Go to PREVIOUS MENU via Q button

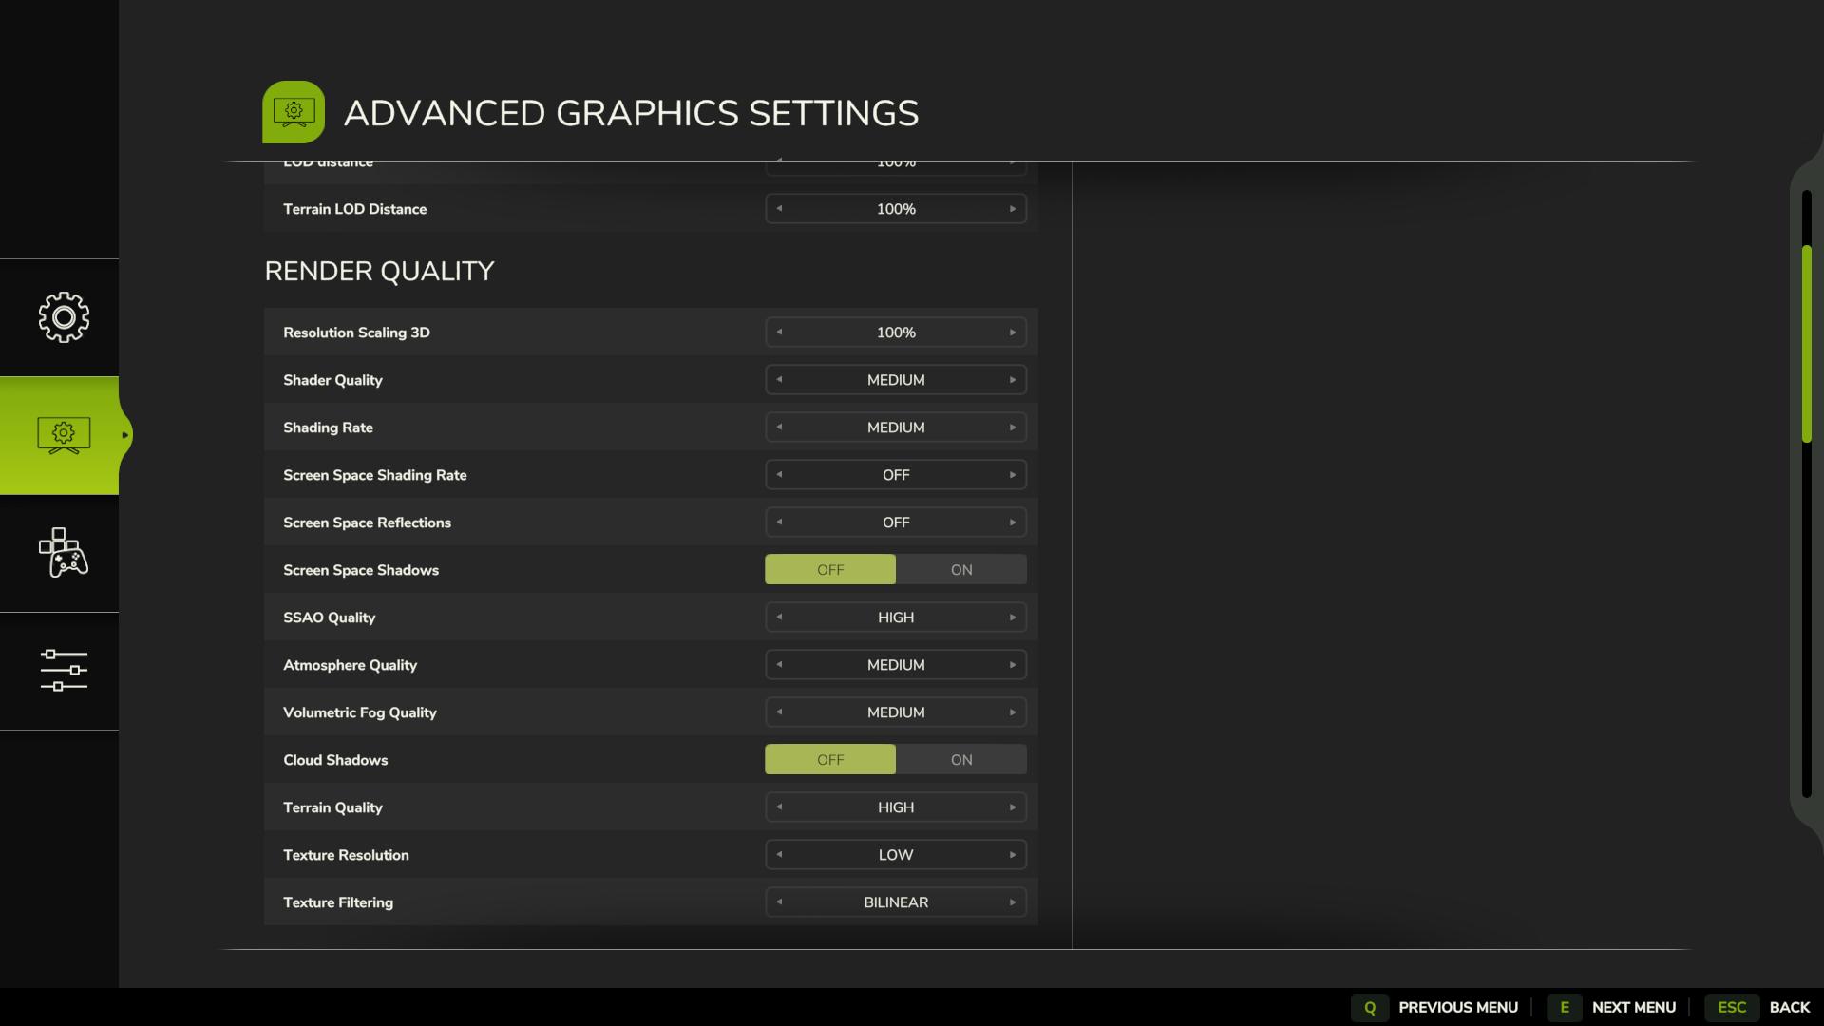point(1434,1007)
